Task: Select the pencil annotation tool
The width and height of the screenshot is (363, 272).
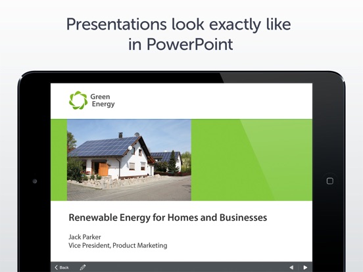Action: [x=83, y=267]
